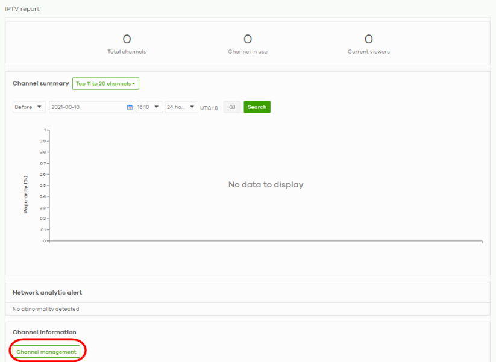This screenshot has height=362, width=496.
Task: Select the Network analytic alert heading
Action: [47, 293]
